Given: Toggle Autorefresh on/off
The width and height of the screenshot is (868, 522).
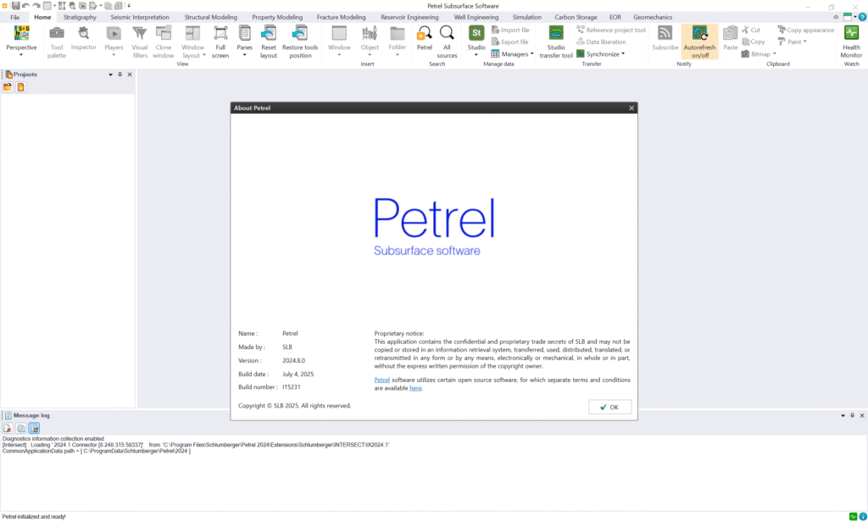Looking at the screenshot, I should pos(699,42).
